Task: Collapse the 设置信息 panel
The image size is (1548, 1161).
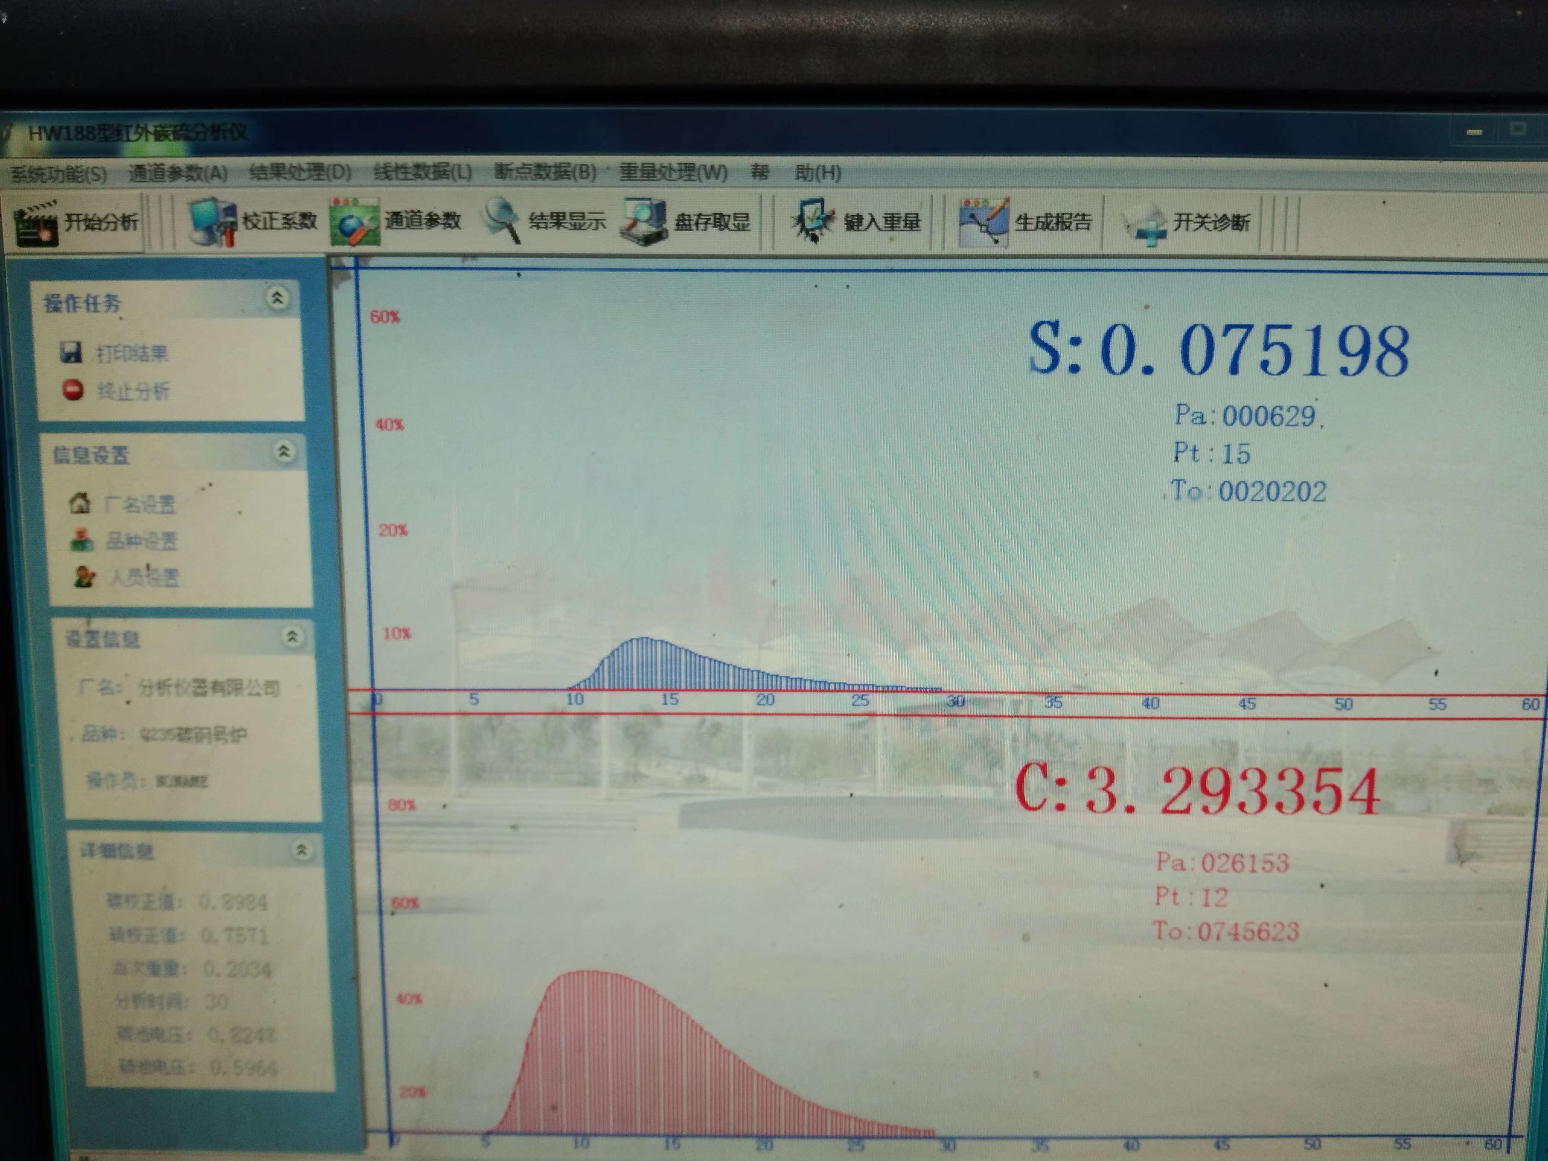Action: [x=292, y=636]
